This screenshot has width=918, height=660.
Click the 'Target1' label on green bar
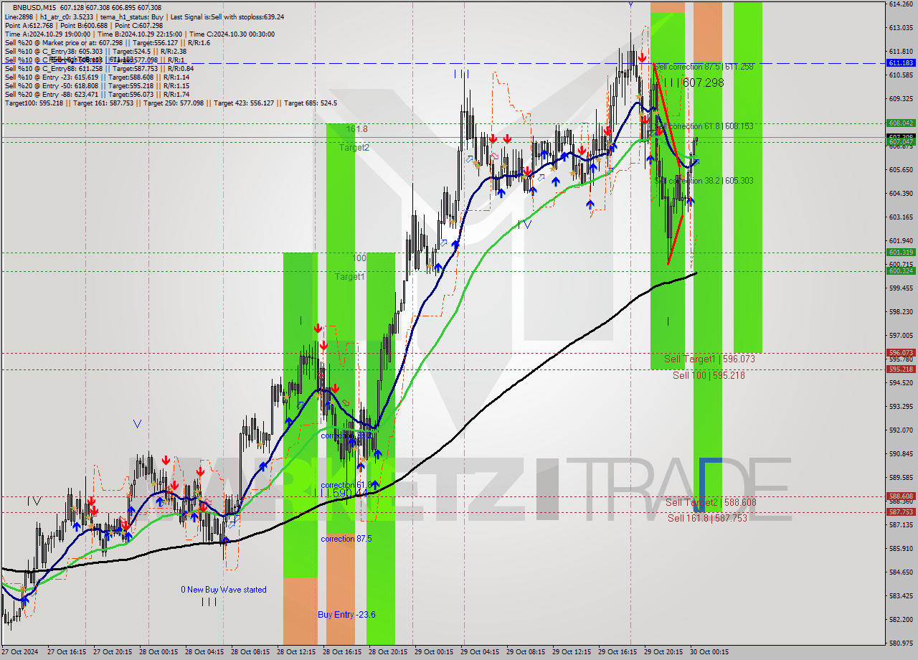(350, 276)
